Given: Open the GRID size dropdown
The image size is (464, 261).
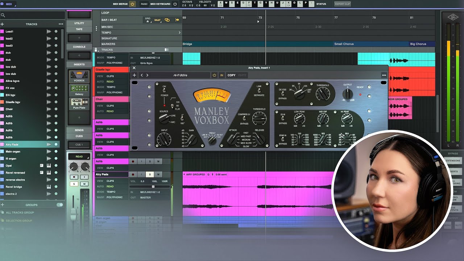Looking at the screenshot, I should [x=148, y=20].
